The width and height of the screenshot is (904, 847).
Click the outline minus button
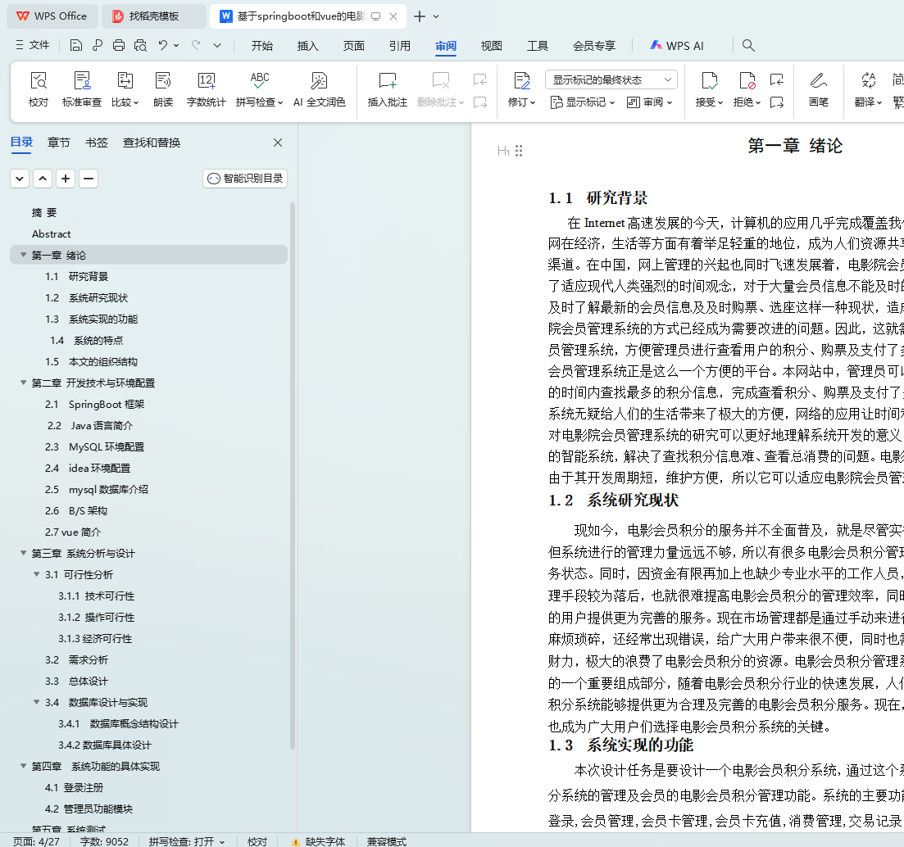point(89,179)
